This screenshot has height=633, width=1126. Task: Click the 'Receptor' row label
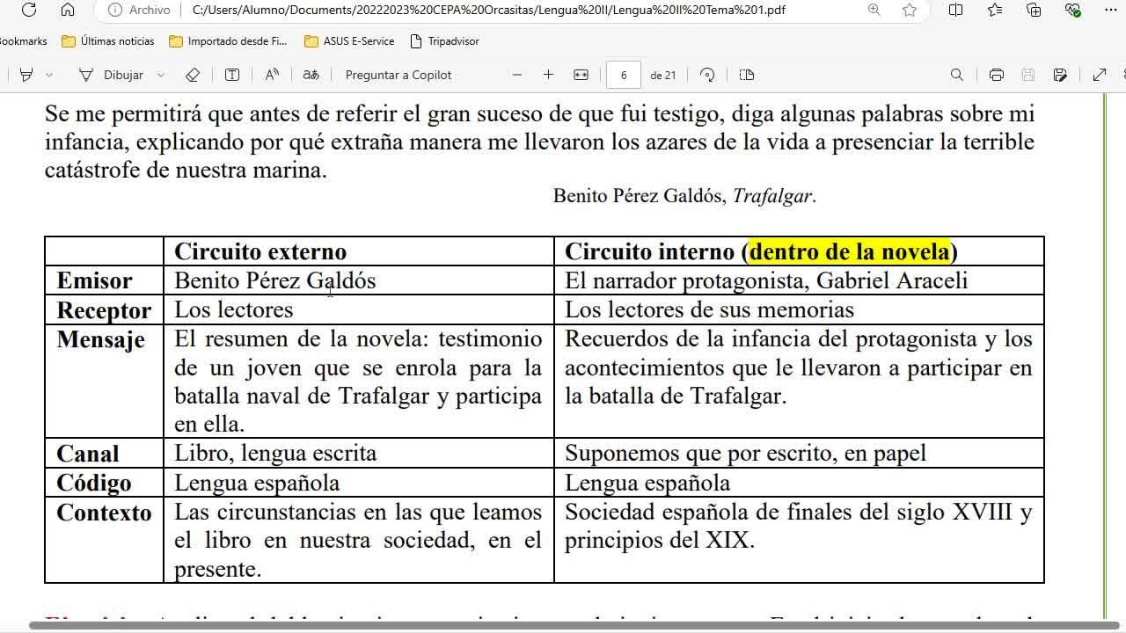click(x=104, y=310)
